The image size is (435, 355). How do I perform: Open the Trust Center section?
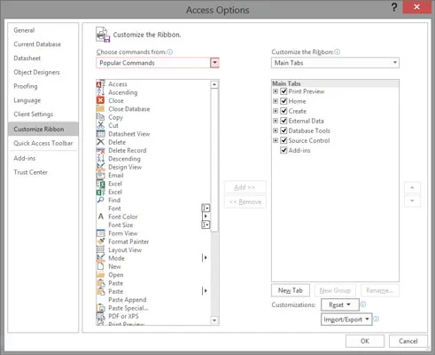tap(30, 172)
